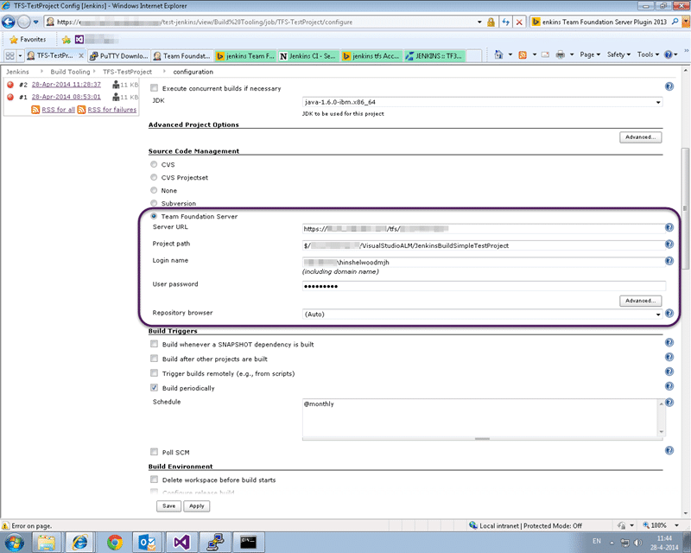The height and width of the screenshot is (553, 691).
Task: Click help icon for Poll SCM
Action: (x=669, y=450)
